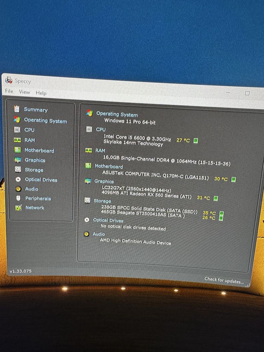264x352 pixels.
Task: Click the RAM icon in summary panel
Action: (89, 150)
